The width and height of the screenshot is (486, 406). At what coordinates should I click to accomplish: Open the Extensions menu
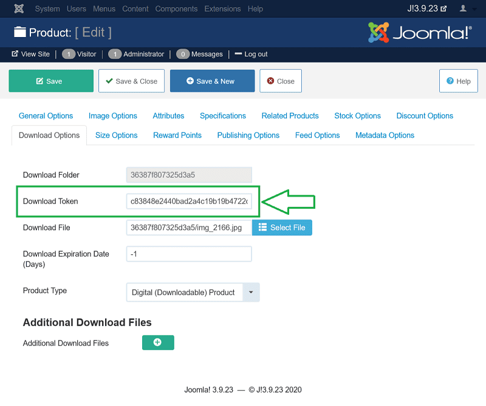coord(223,9)
